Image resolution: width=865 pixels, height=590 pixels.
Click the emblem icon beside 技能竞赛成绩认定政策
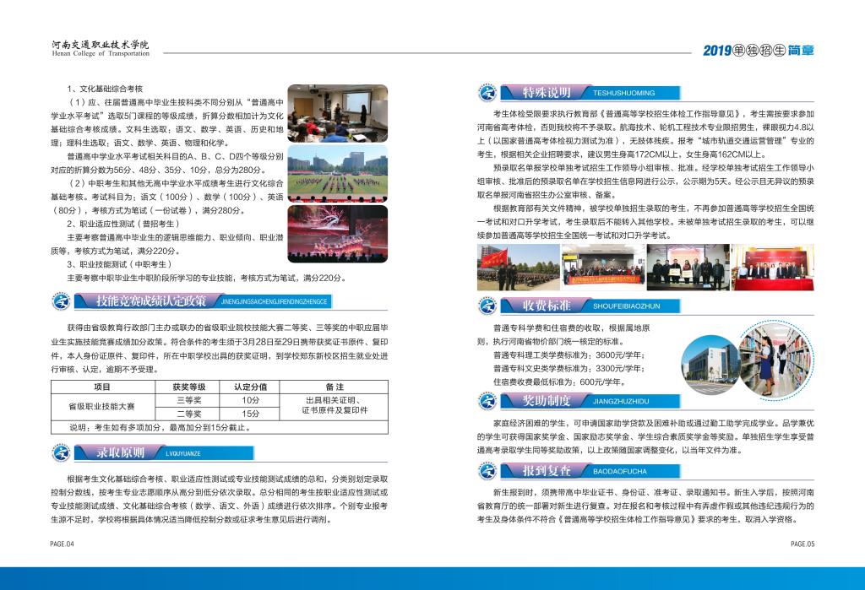tap(63, 302)
